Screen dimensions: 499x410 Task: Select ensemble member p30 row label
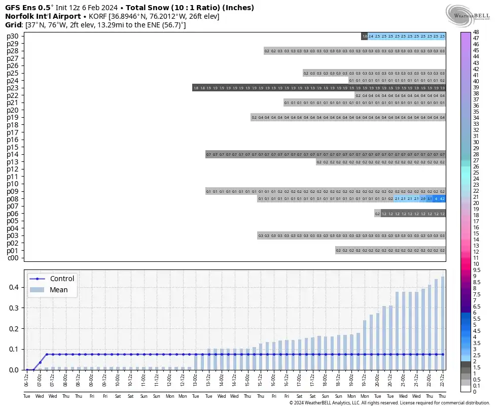[13, 37]
